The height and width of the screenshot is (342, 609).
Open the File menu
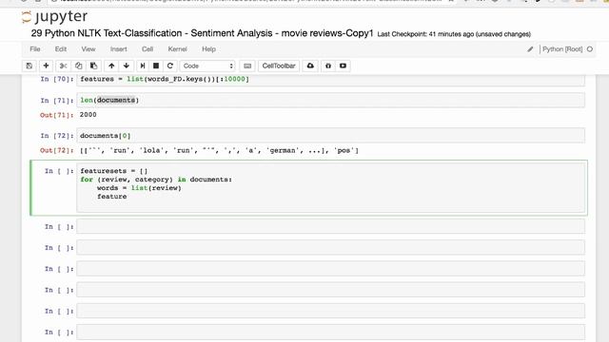click(35, 49)
